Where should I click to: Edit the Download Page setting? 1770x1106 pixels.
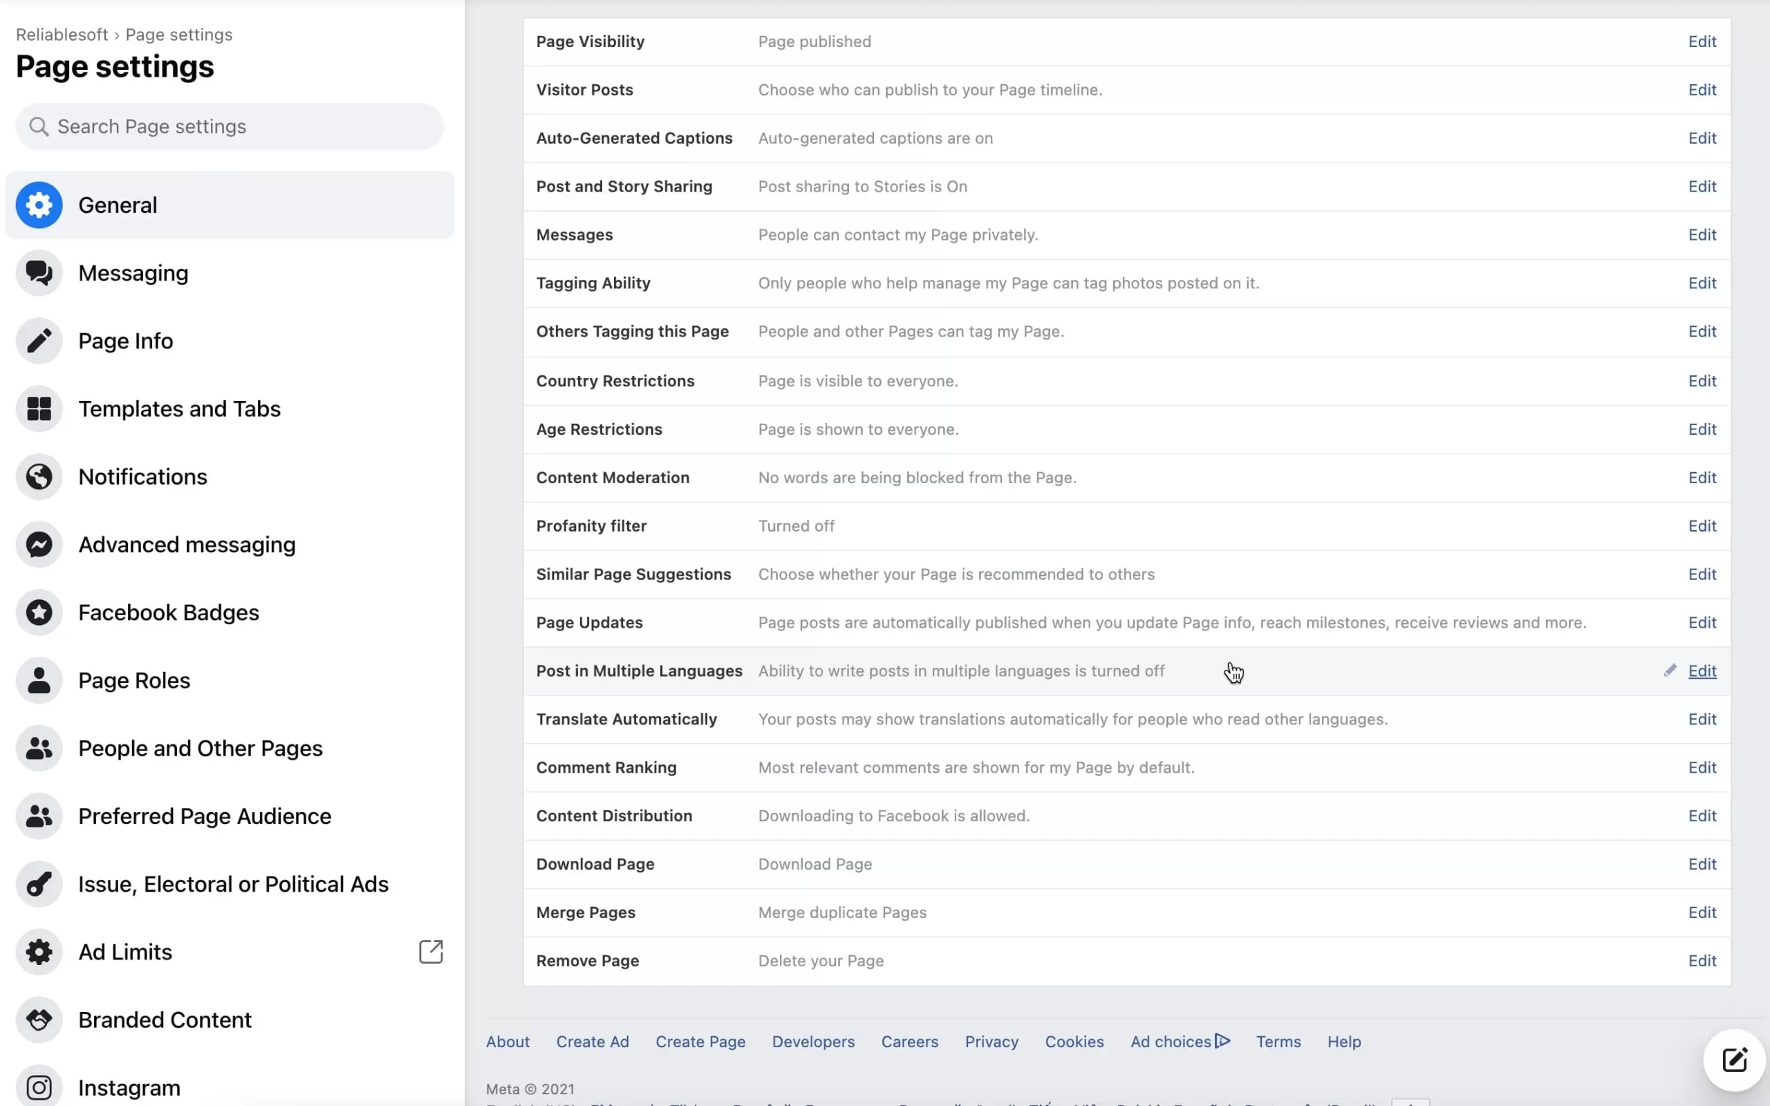pos(1702,864)
